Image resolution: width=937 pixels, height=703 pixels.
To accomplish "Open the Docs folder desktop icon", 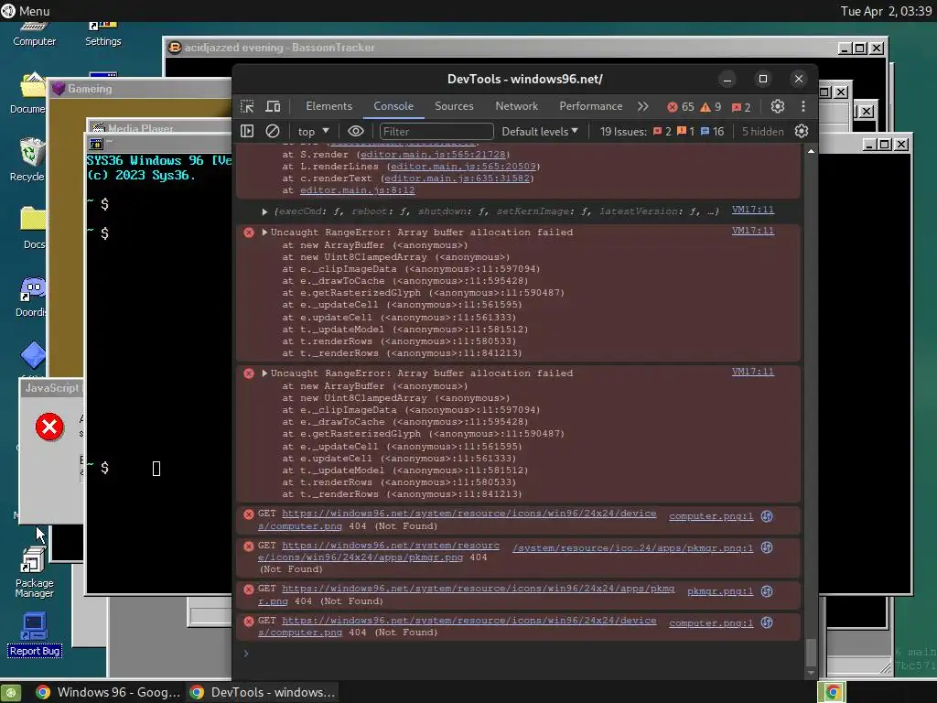I will coord(33,227).
